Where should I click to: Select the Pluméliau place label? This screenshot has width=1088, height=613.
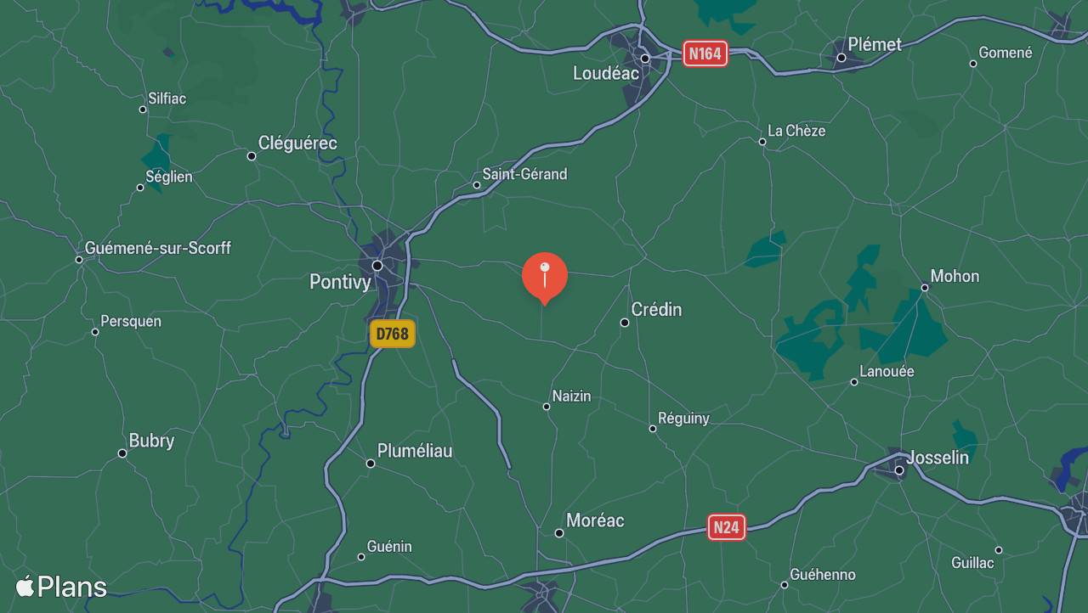coord(415,451)
